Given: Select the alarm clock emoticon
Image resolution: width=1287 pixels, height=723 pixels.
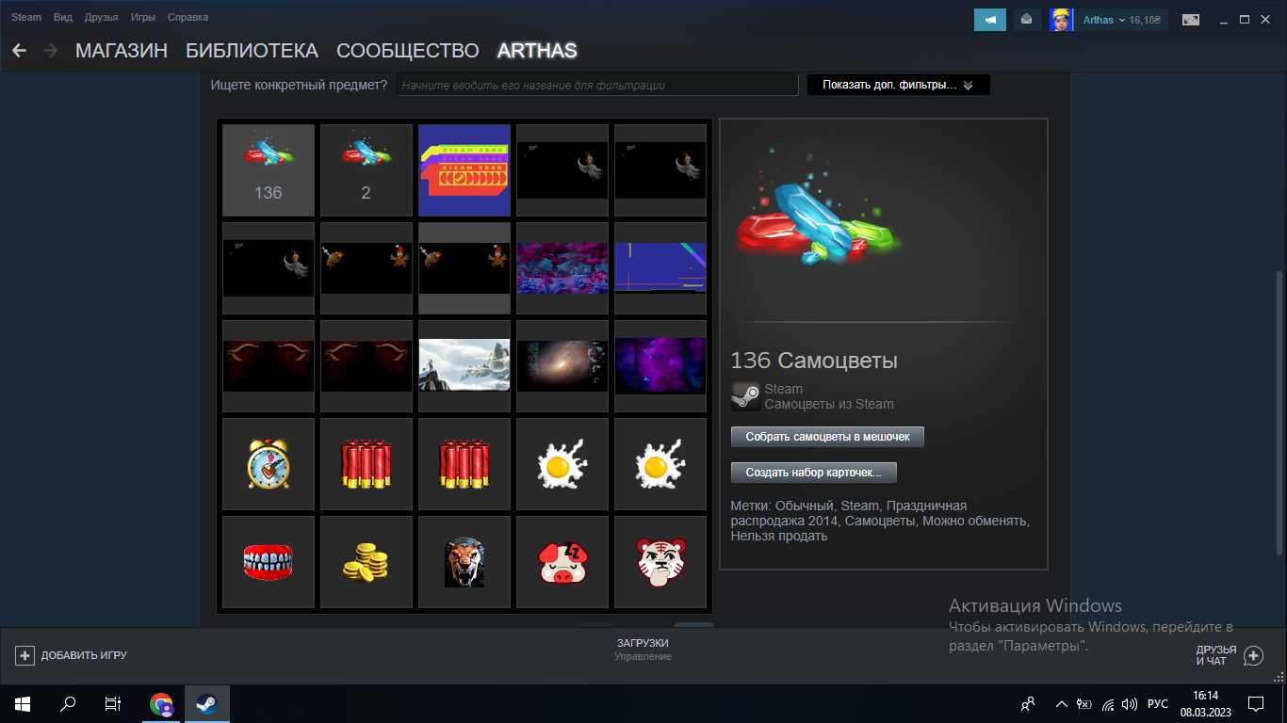Looking at the screenshot, I should coord(269,464).
